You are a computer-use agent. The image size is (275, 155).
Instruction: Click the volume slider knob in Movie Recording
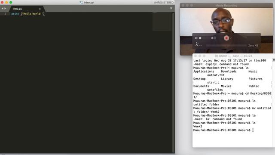tap(200, 38)
